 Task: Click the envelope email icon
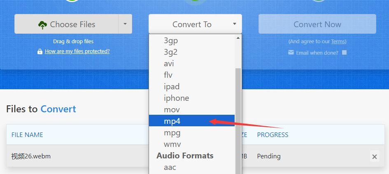[x=291, y=53]
